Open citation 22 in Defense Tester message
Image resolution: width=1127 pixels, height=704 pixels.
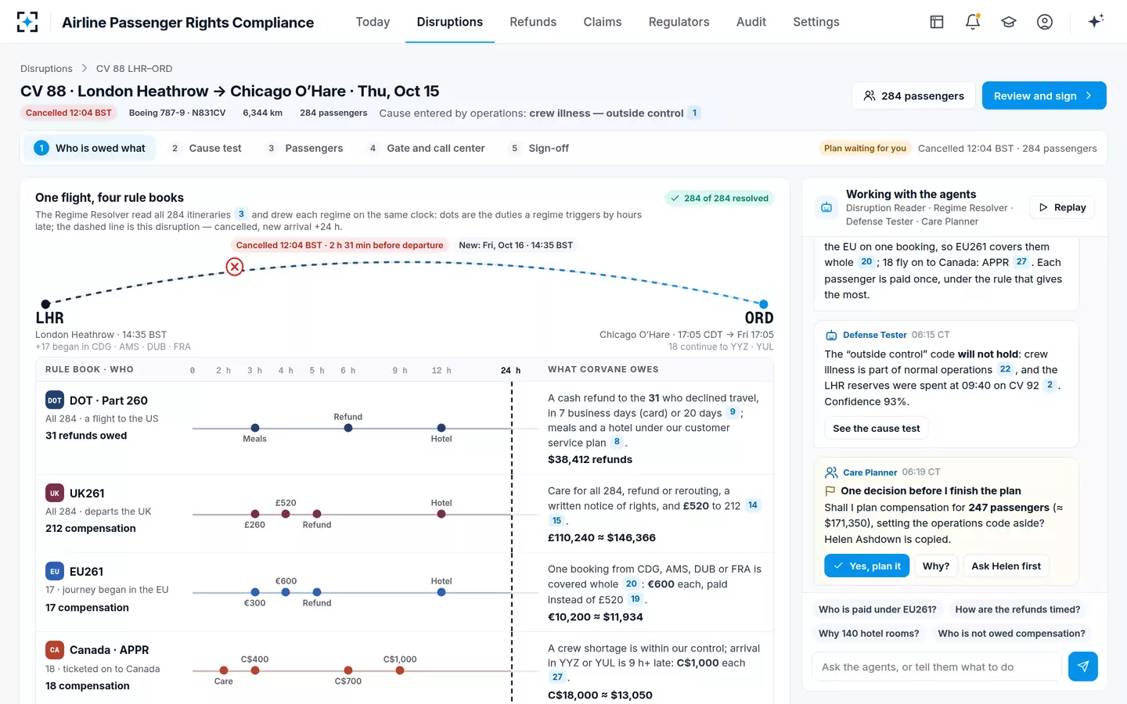coord(1006,369)
